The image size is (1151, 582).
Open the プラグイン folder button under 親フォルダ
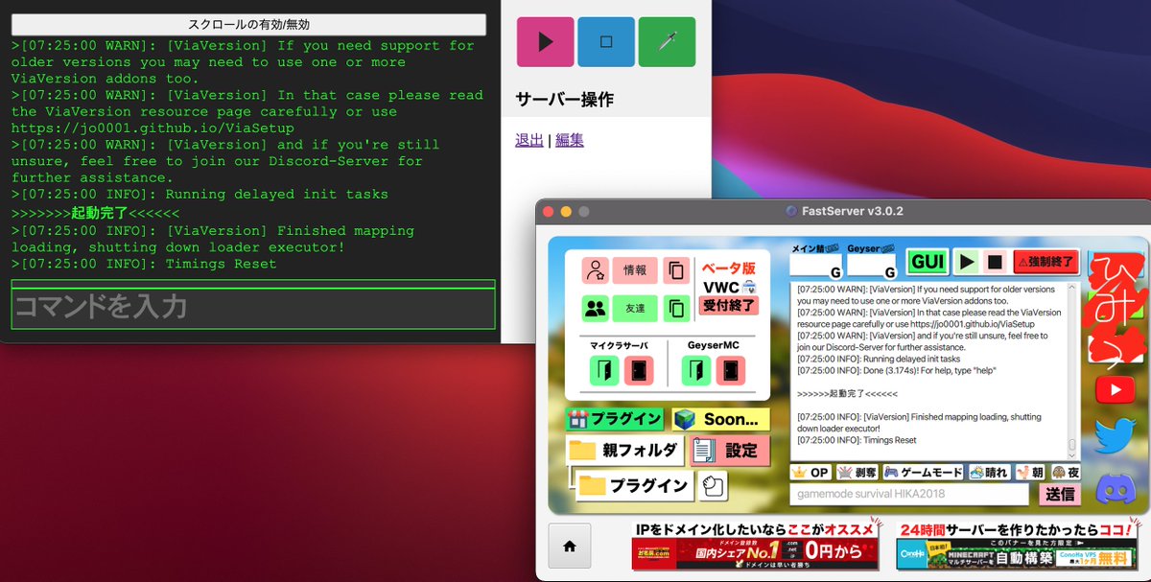pyautogui.click(x=635, y=485)
